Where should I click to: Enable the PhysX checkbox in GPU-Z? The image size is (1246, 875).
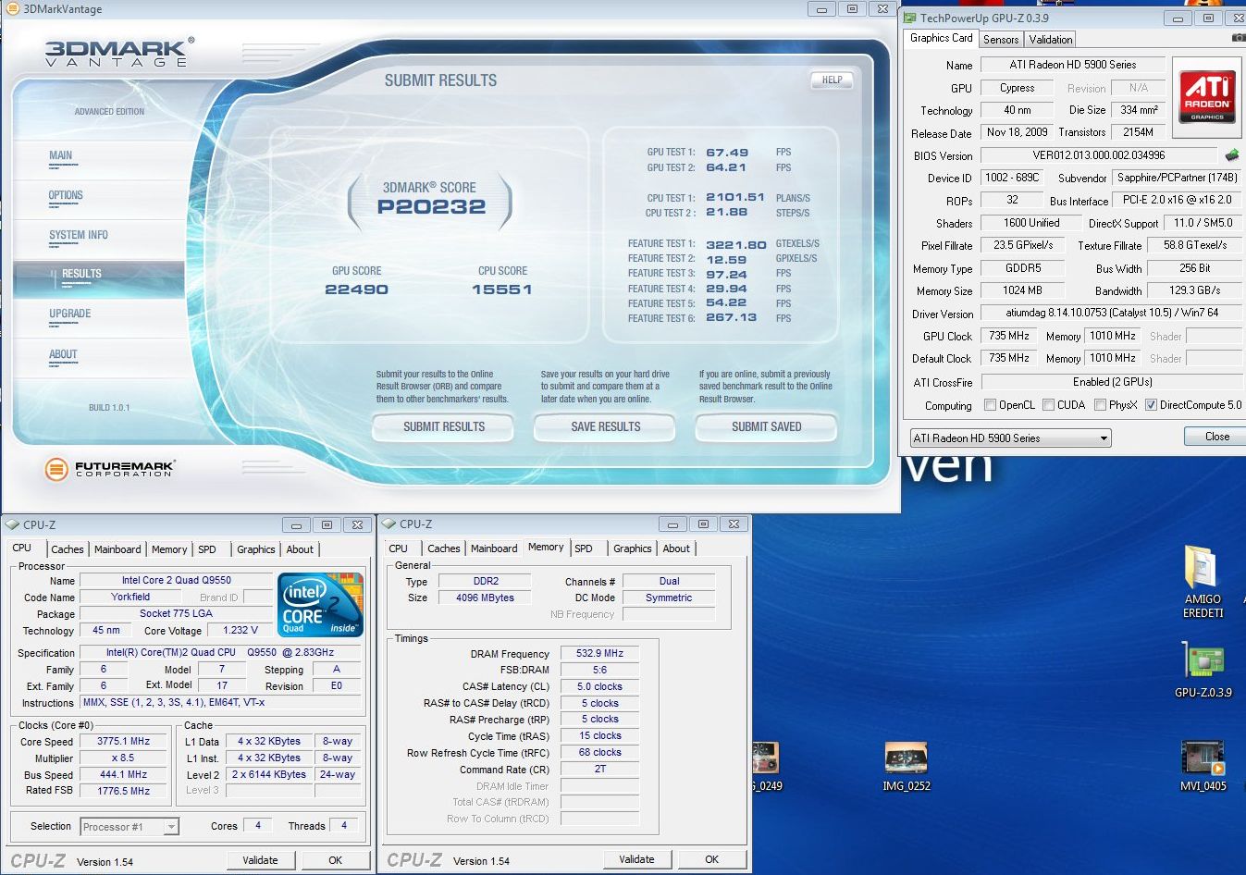tap(1100, 405)
